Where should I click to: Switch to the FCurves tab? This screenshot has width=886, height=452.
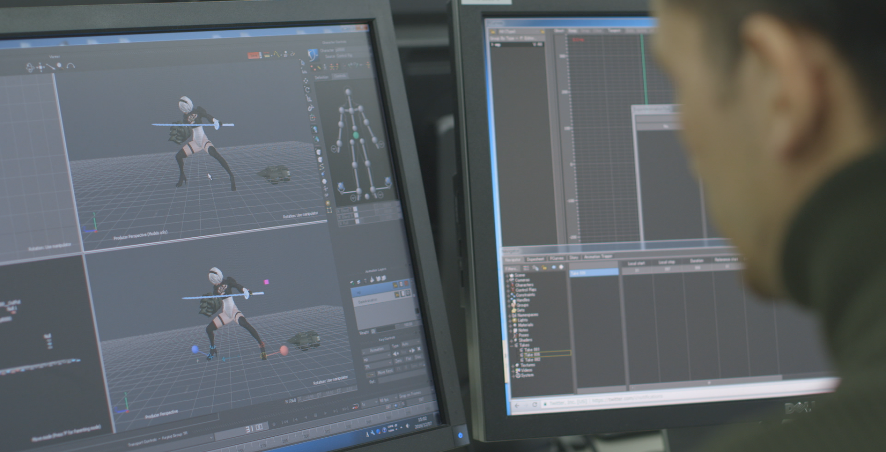coord(556,258)
